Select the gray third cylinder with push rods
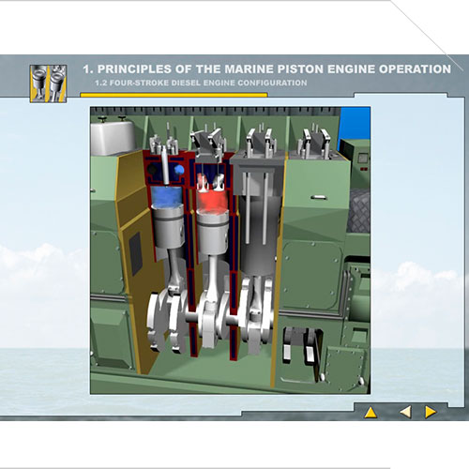The width and height of the screenshot is (469, 469). click(258, 216)
